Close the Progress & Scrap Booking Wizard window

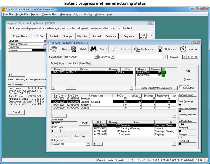tap(151, 23)
